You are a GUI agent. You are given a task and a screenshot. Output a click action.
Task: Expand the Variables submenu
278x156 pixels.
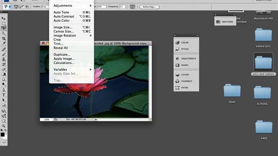[91, 69]
